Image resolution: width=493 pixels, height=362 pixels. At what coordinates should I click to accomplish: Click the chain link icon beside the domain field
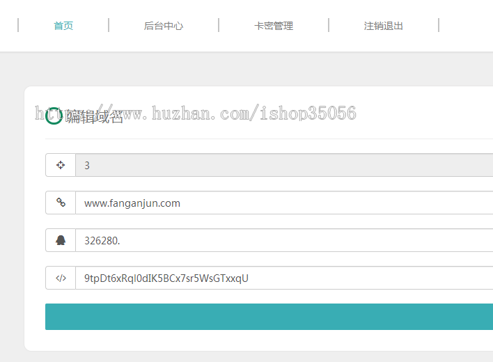click(61, 203)
